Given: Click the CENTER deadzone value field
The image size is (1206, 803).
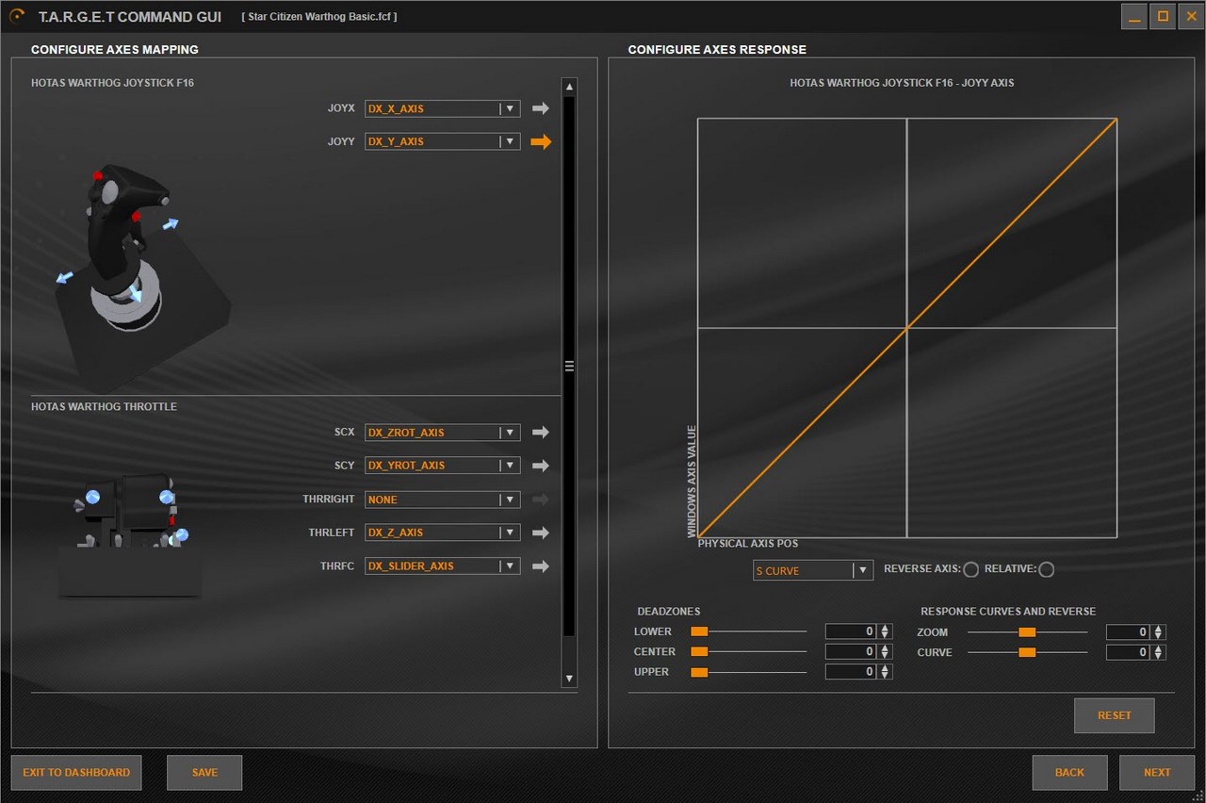Looking at the screenshot, I should 851,651.
